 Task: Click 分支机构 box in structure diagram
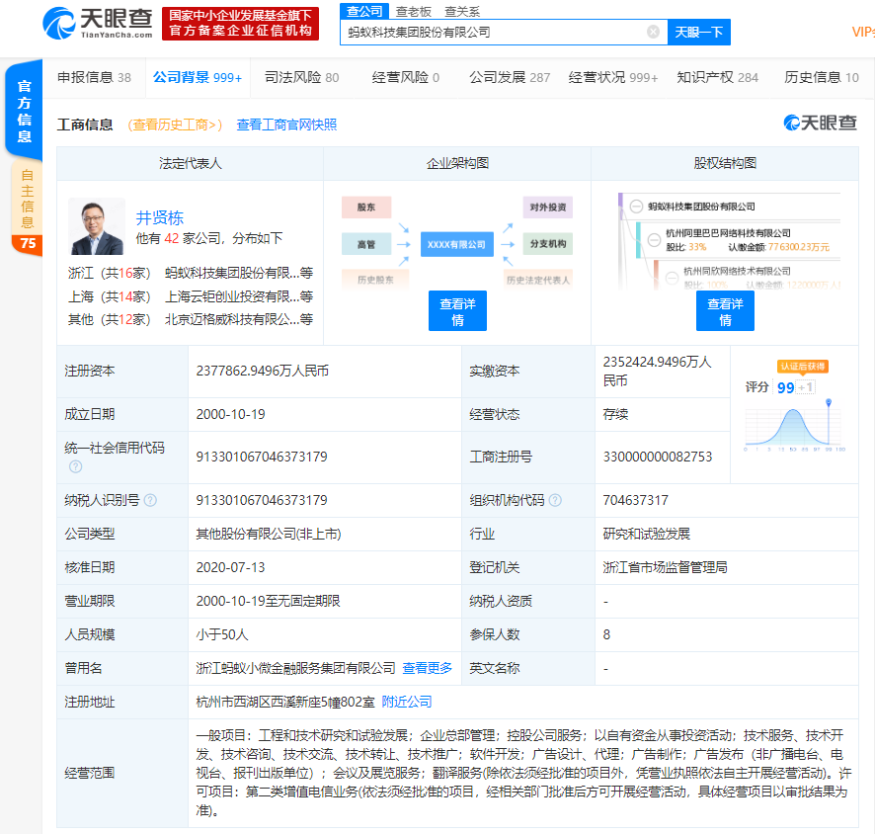click(547, 244)
